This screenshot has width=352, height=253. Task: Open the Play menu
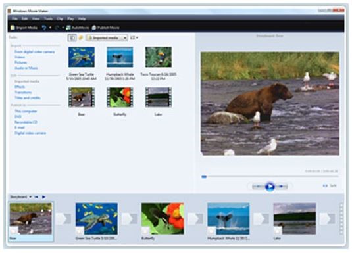coord(70,18)
